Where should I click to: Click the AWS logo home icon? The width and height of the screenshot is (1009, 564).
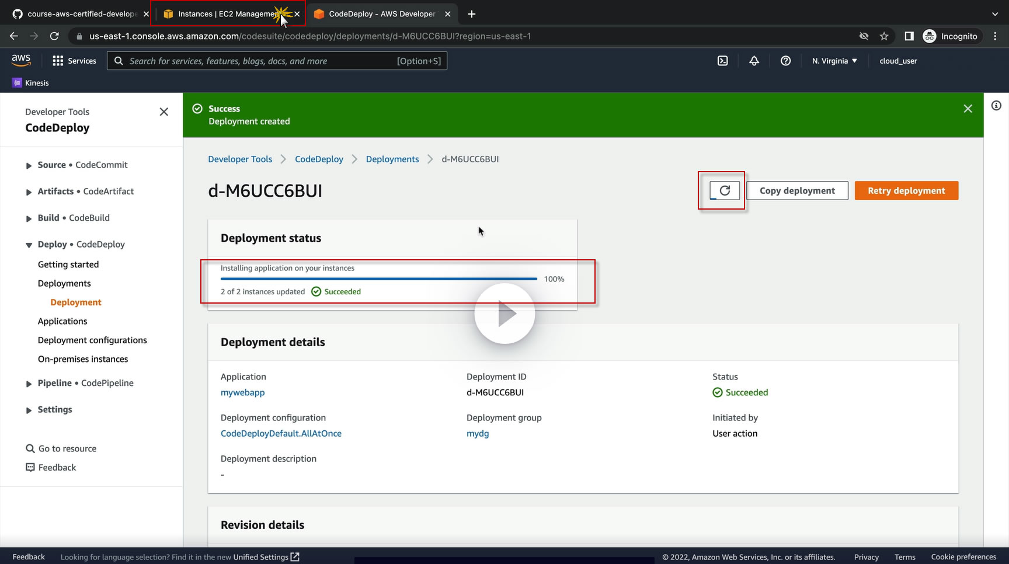click(21, 60)
